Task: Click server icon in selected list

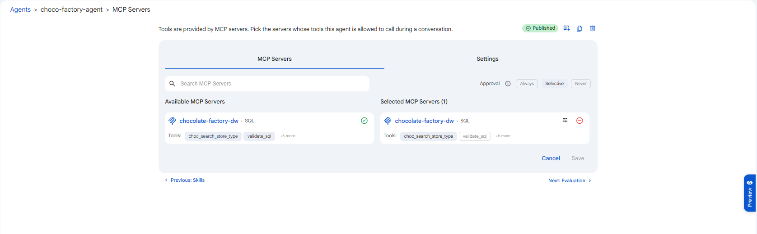Action: (388, 121)
